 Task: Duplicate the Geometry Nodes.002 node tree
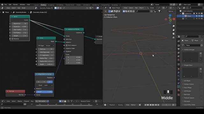tap(58, 8)
